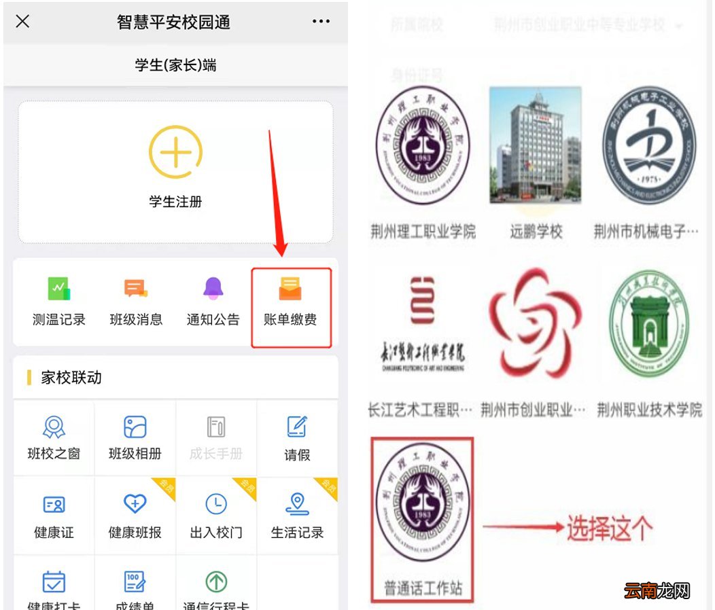Open 通信行程卡 green arrow icon
This screenshot has width=715, height=610.
(x=216, y=581)
